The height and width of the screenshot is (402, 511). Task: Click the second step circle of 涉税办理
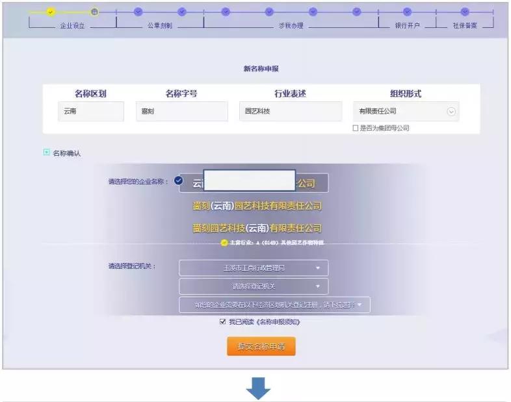269,12
